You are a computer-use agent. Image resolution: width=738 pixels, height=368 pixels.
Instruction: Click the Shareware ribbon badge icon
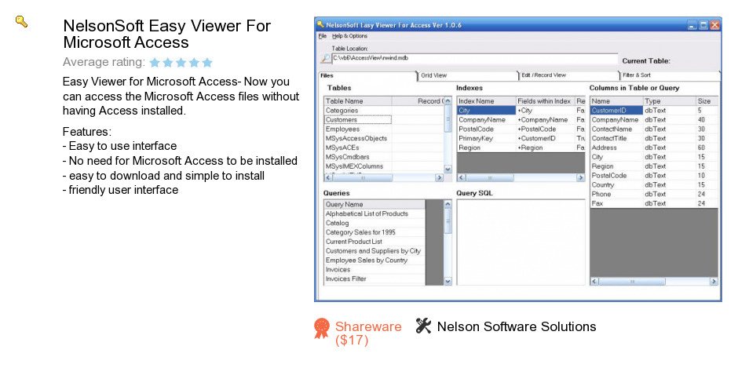(x=322, y=329)
